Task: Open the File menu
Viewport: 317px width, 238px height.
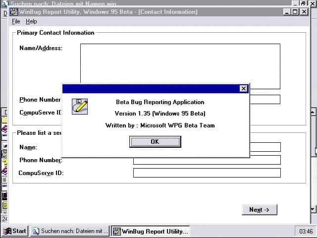Action: 16,21
